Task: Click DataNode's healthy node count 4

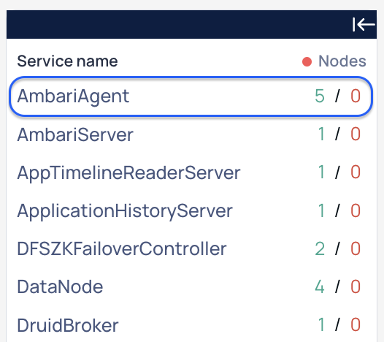Action: tap(320, 286)
